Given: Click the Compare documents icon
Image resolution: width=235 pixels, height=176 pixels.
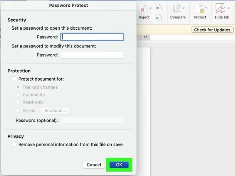Looking at the screenshot, I should click(x=177, y=9).
